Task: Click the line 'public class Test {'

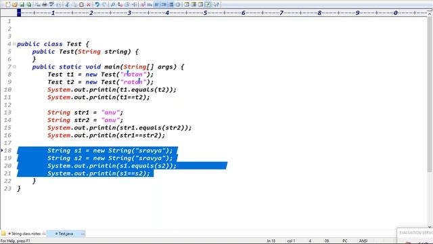Action: click(x=53, y=44)
